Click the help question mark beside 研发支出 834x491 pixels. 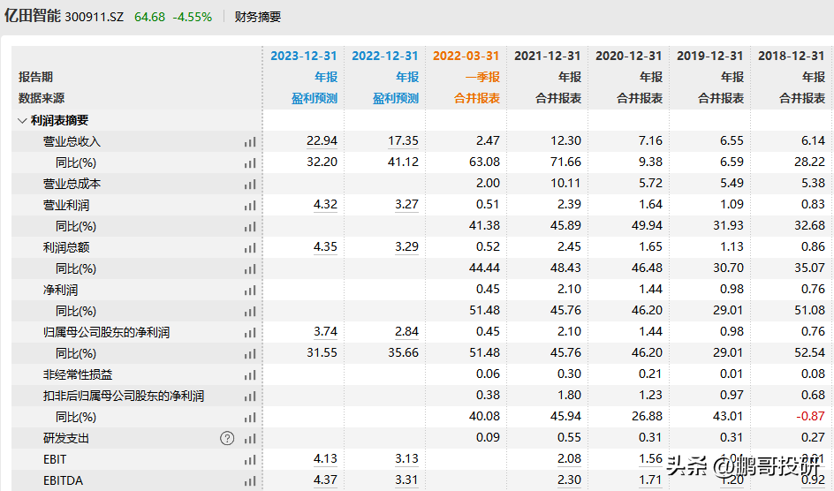coord(227,438)
